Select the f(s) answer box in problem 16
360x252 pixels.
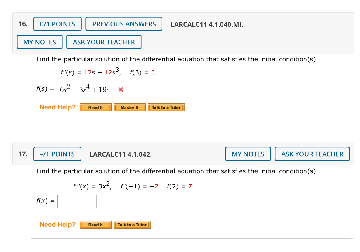85,89
